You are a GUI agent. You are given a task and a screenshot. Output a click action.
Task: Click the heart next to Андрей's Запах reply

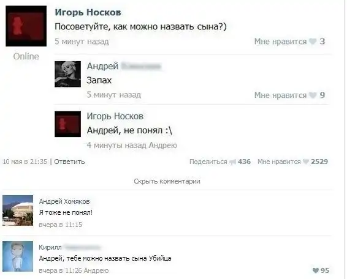point(313,95)
